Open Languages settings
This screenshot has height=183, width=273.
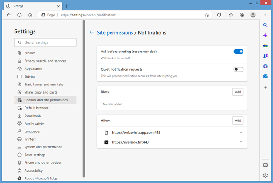pos(45,131)
